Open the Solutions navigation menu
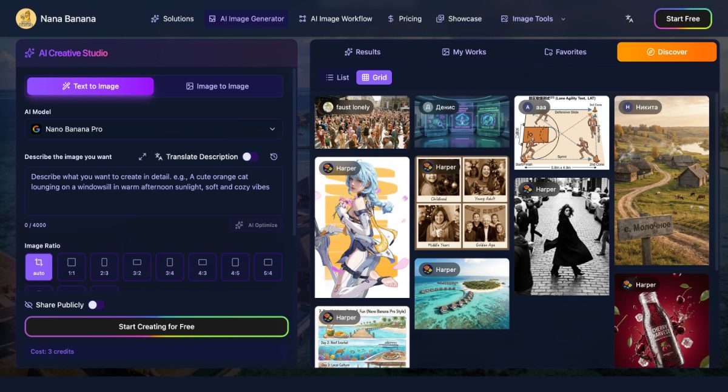 pyautogui.click(x=172, y=19)
